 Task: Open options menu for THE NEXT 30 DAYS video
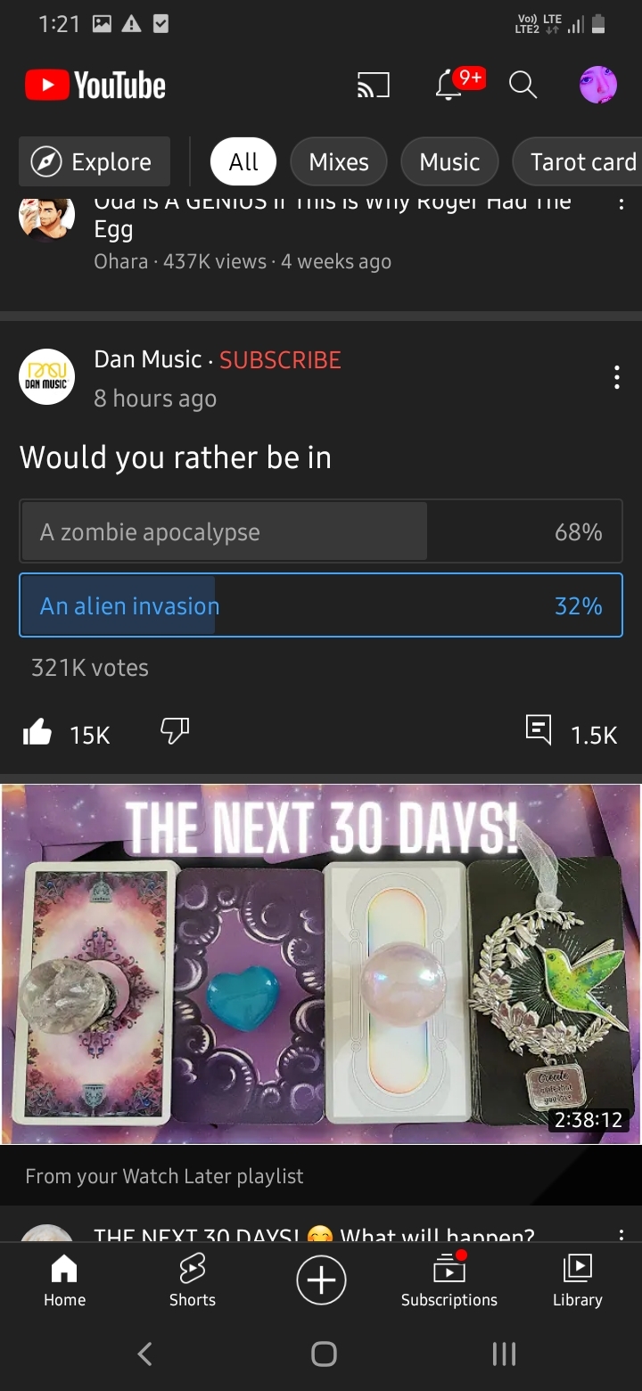pyautogui.click(x=621, y=1235)
